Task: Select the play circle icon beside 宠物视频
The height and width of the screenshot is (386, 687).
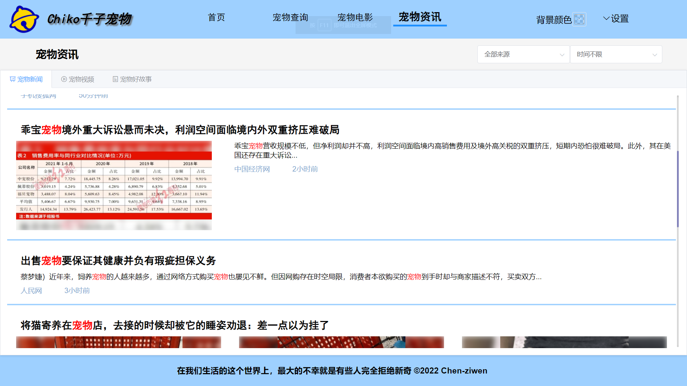Action: click(x=64, y=79)
